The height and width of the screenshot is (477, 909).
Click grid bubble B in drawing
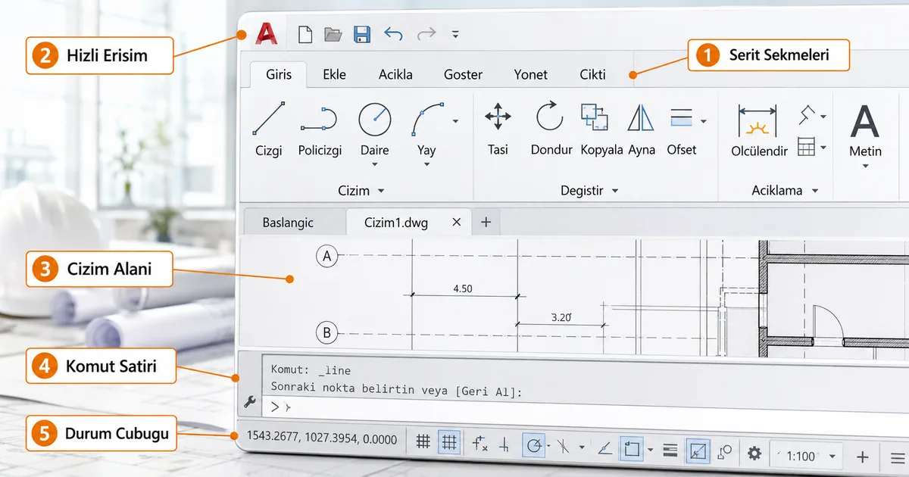[327, 332]
